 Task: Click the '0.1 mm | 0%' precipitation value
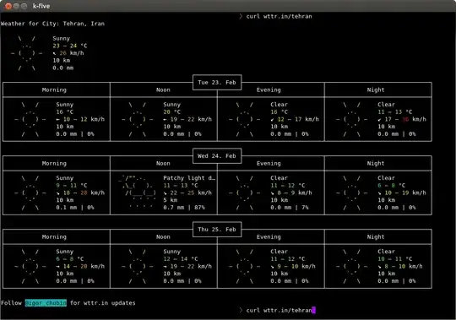tap(75, 208)
